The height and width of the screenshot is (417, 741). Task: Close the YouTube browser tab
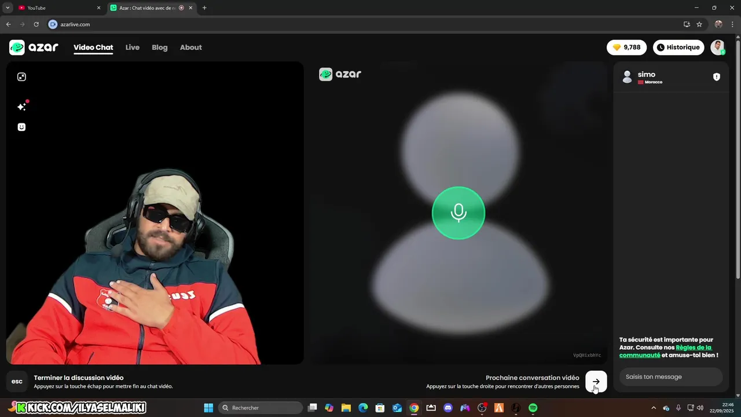[98, 8]
